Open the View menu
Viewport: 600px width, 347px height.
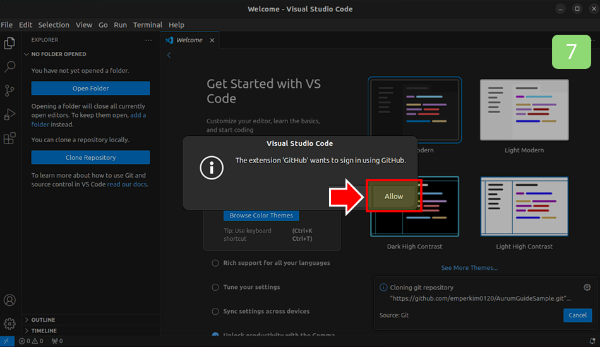[84, 25]
